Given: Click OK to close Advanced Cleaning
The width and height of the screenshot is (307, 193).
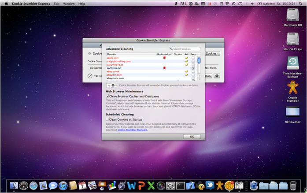Looking at the screenshot, I should (192, 137).
